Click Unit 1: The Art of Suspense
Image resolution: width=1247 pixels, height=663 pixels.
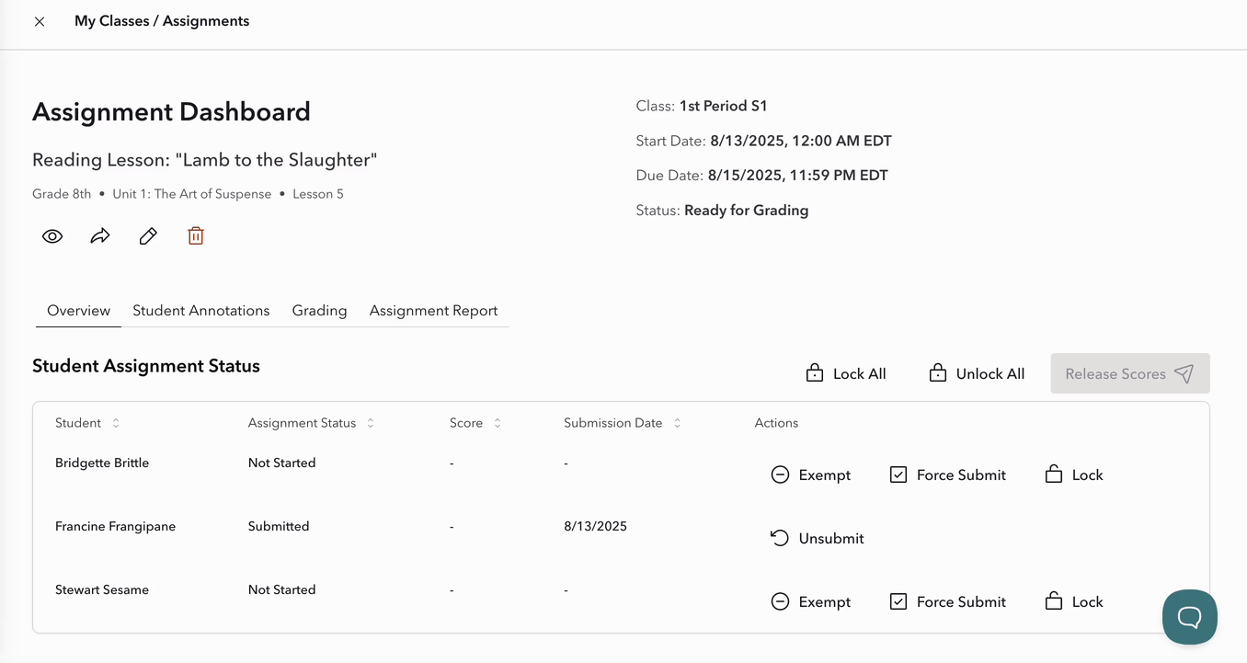[191, 194]
